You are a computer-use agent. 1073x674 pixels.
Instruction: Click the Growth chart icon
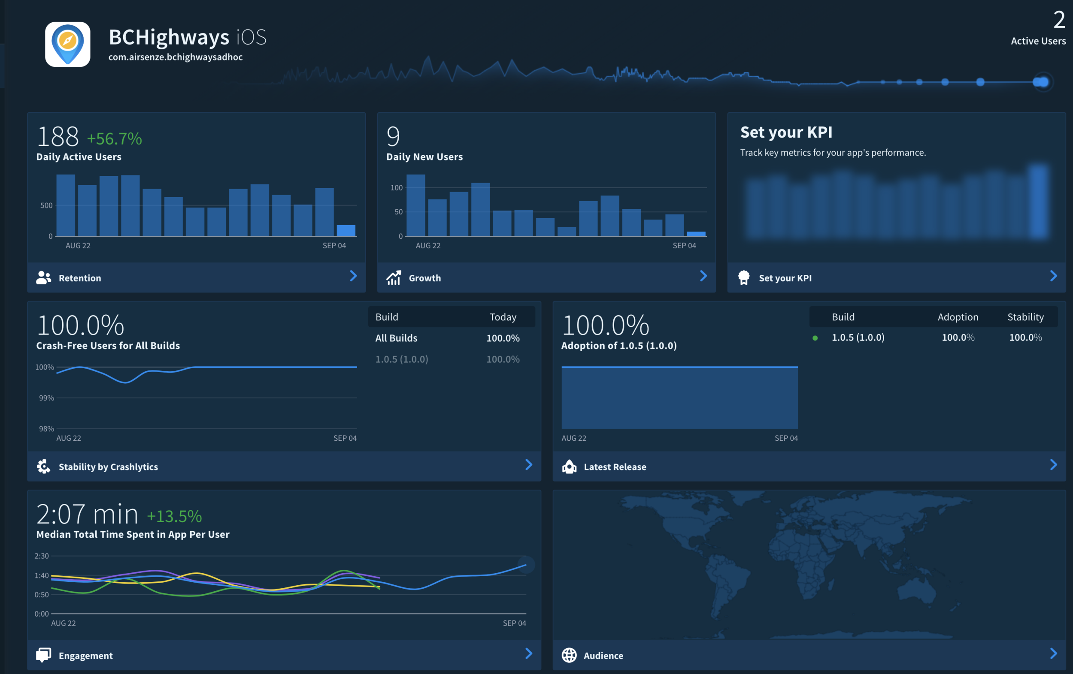pos(394,278)
